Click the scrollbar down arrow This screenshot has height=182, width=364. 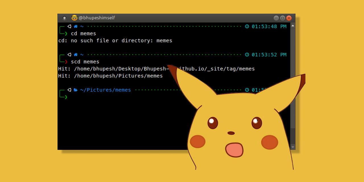(293, 147)
